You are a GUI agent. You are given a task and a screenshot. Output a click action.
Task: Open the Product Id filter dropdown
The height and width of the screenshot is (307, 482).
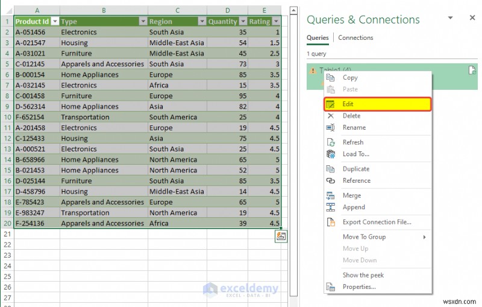[55, 21]
